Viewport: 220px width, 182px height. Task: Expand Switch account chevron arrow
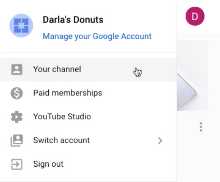pos(160,141)
